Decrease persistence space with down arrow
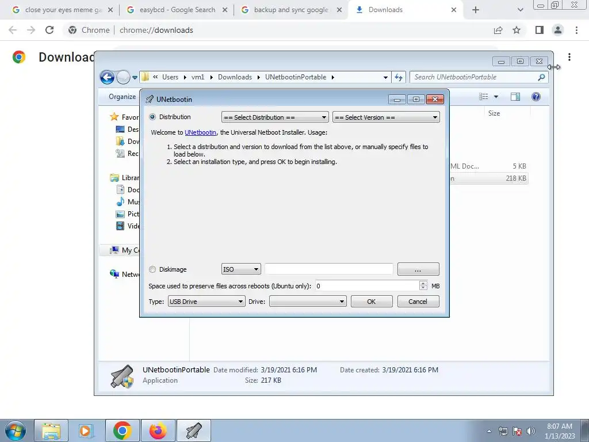The height and width of the screenshot is (442, 589). 423,288
